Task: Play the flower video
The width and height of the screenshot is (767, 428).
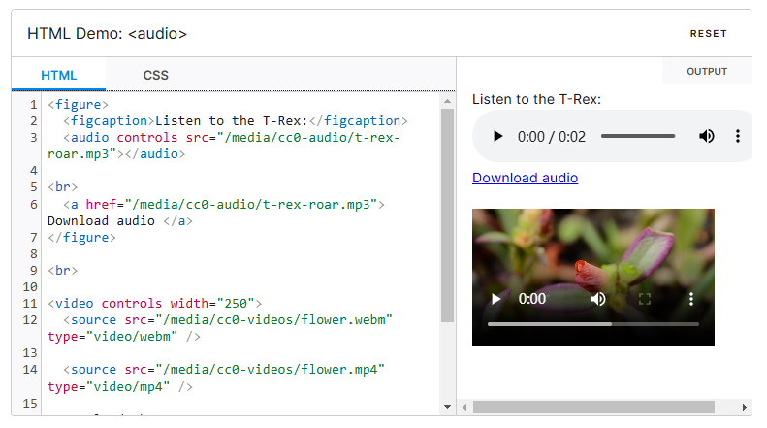Action: click(x=497, y=299)
